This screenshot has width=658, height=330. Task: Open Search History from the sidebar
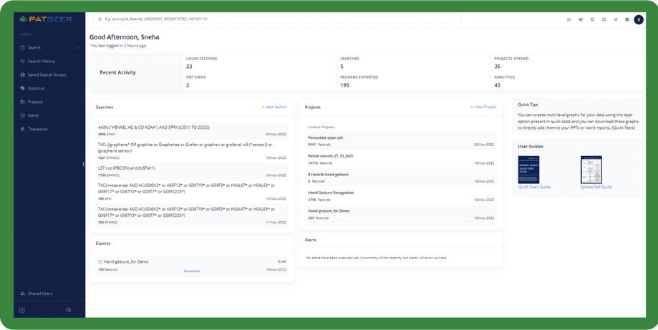click(38, 62)
